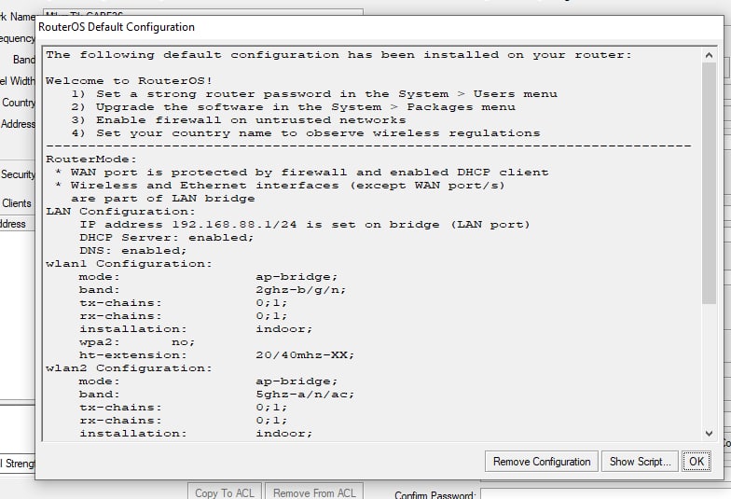Click the Clients label in the background window
Screen dimensions: 731x499
17,203
